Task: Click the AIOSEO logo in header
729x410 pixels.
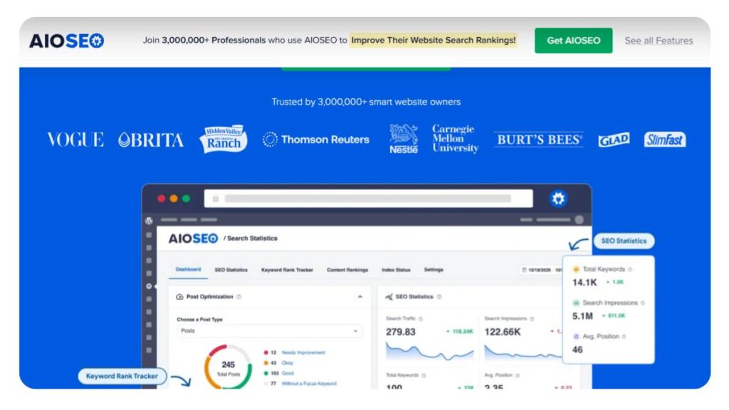Action: point(66,41)
